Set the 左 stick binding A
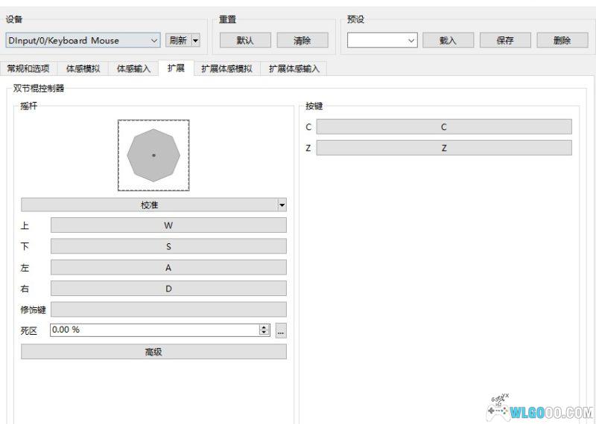The height and width of the screenshot is (424, 596). 168,268
